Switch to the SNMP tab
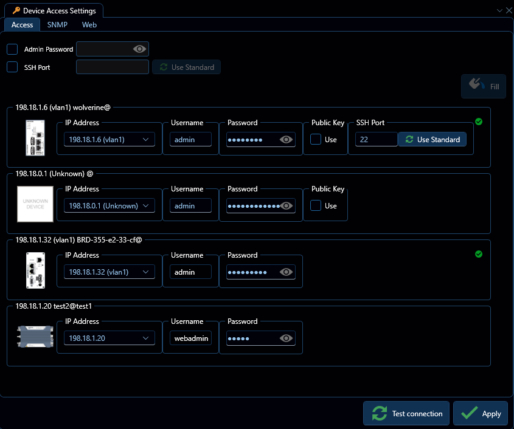Screen dimensions: 514x429 coord(57,24)
